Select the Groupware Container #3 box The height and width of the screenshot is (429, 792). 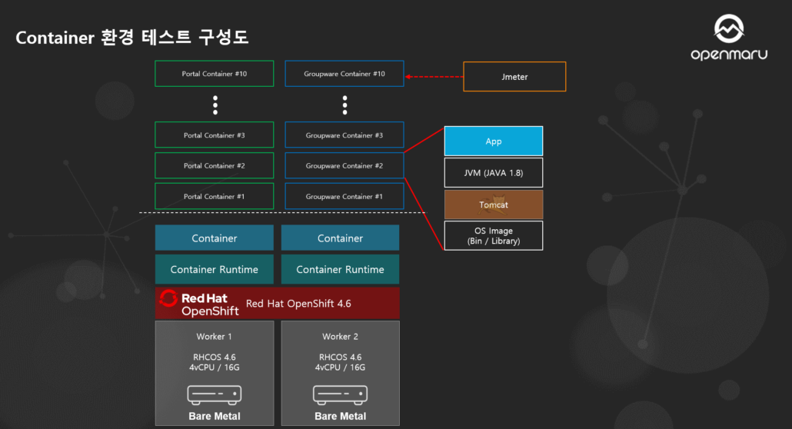click(344, 135)
